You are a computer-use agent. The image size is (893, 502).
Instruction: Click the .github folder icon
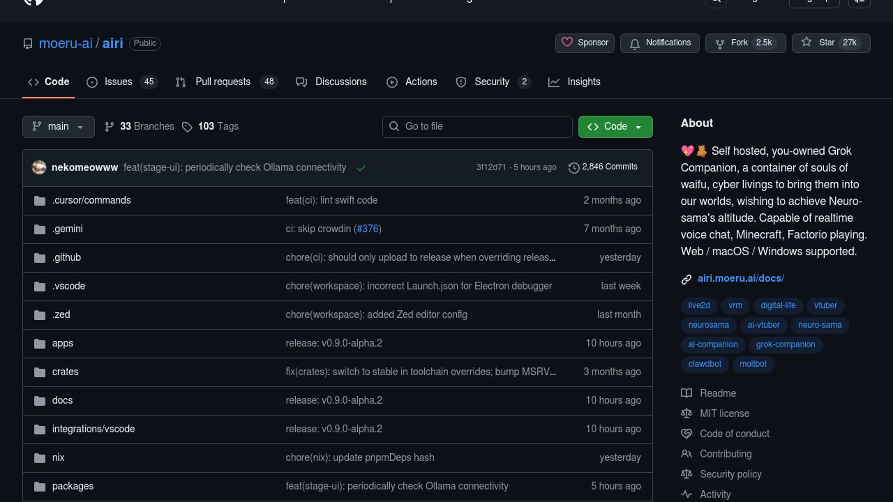[40, 258]
